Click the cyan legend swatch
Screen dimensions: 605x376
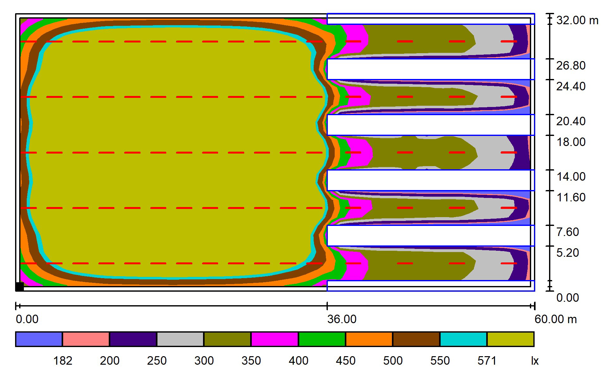pos(463,339)
